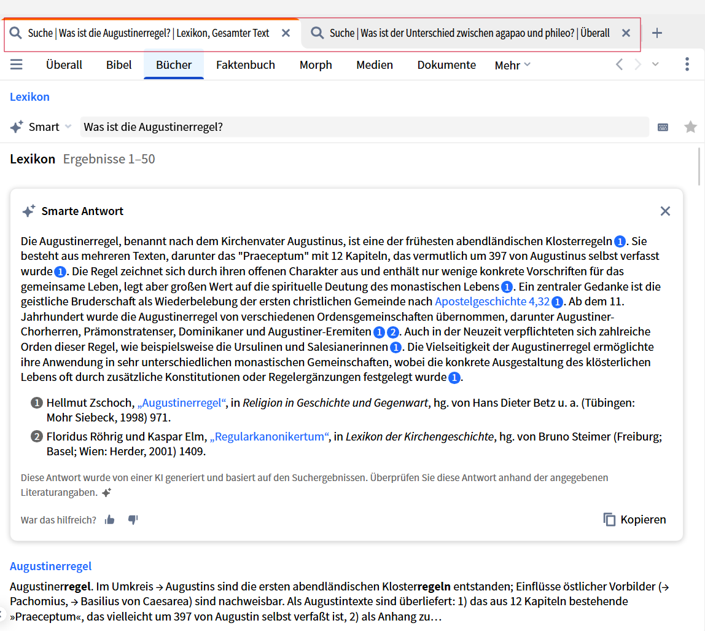Favorite this search with the star icon
The width and height of the screenshot is (705, 631).
pos(690,127)
